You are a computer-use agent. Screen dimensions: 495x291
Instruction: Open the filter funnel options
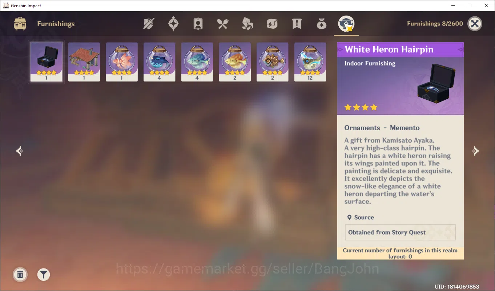click(x=44, y=274)
